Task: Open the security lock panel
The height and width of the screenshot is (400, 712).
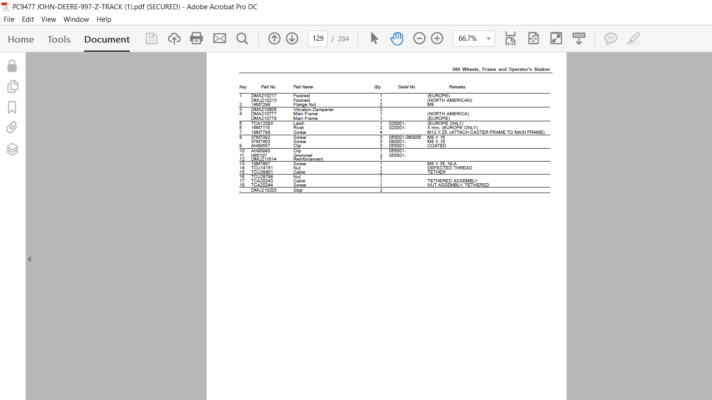Action: [x=12, y=66]
